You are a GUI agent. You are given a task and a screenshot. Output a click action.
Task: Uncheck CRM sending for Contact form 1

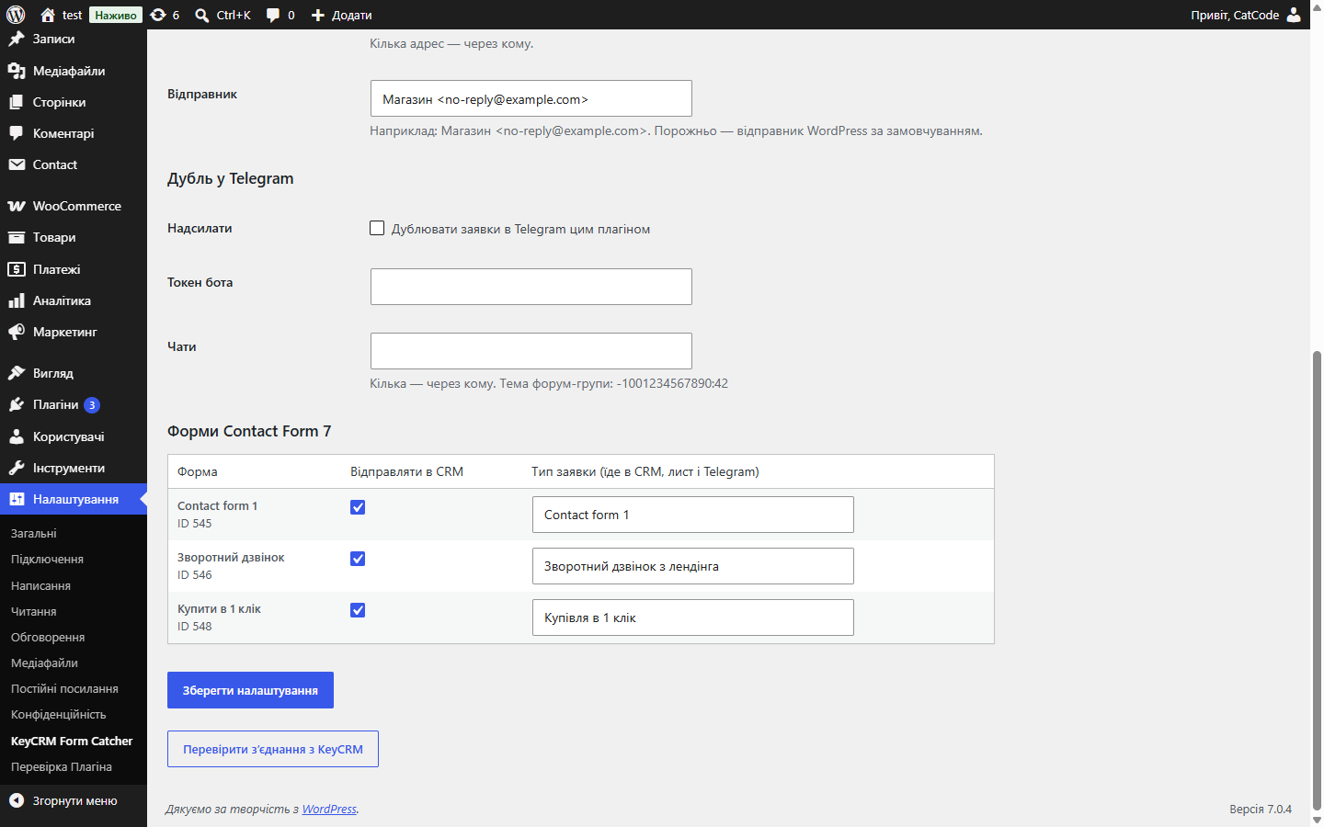click(x=358, y=507)
